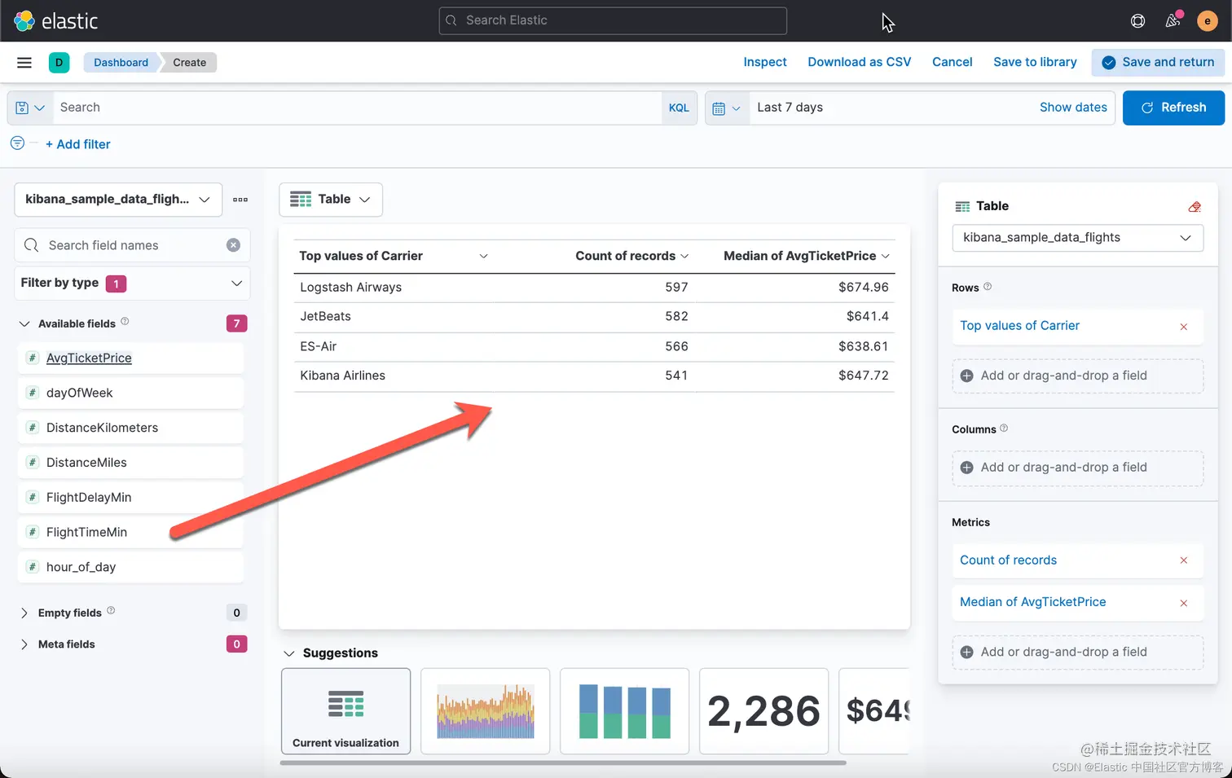Screen dimensions: 1232x778
Task: Click Show dates link
Action: [x=1073, y=108]
